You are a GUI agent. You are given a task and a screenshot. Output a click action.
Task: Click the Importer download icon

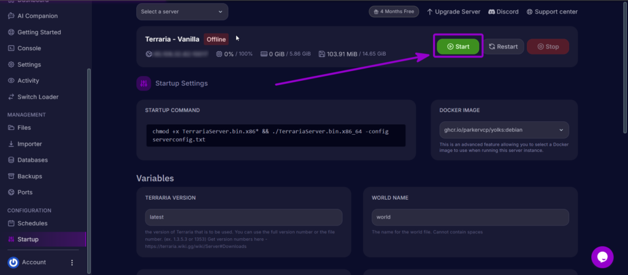[x=11, y=144]
